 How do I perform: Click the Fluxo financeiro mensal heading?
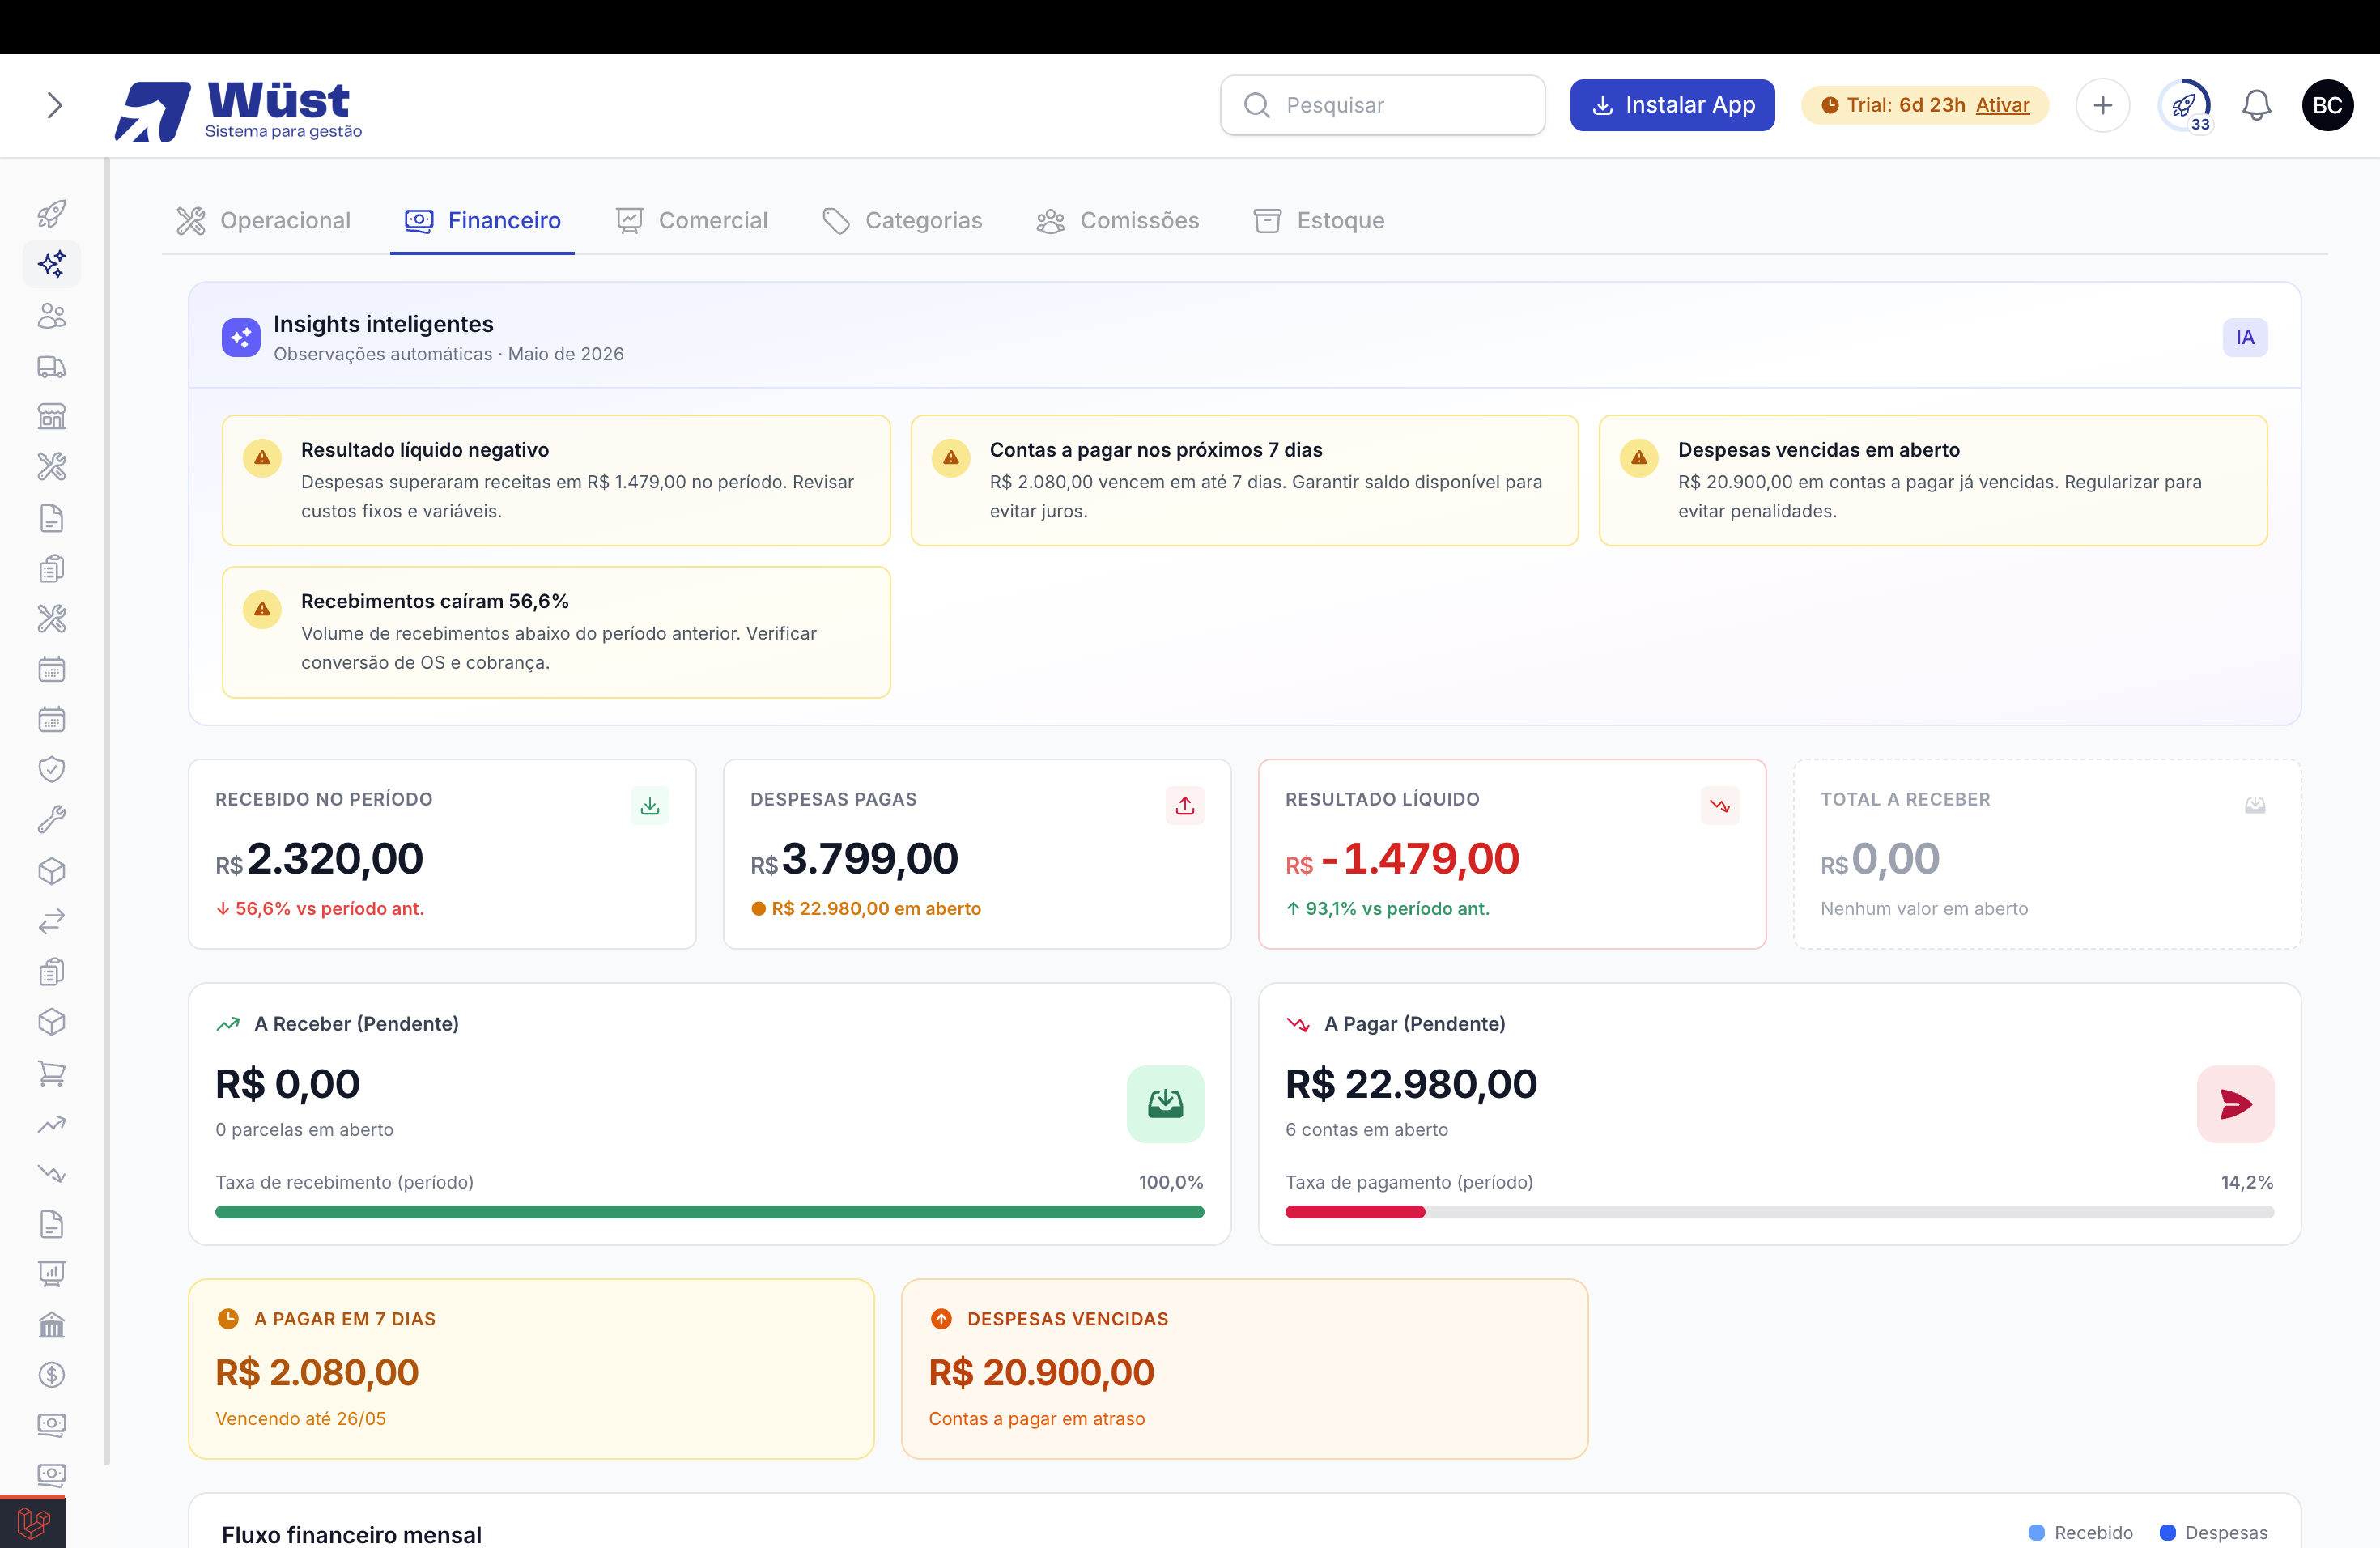click(351, 1534)
